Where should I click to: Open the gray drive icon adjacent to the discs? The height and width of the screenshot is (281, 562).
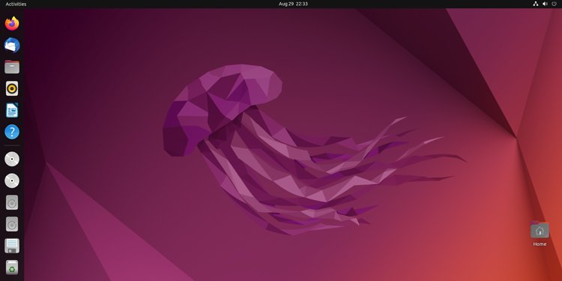[x=12, y=202]
